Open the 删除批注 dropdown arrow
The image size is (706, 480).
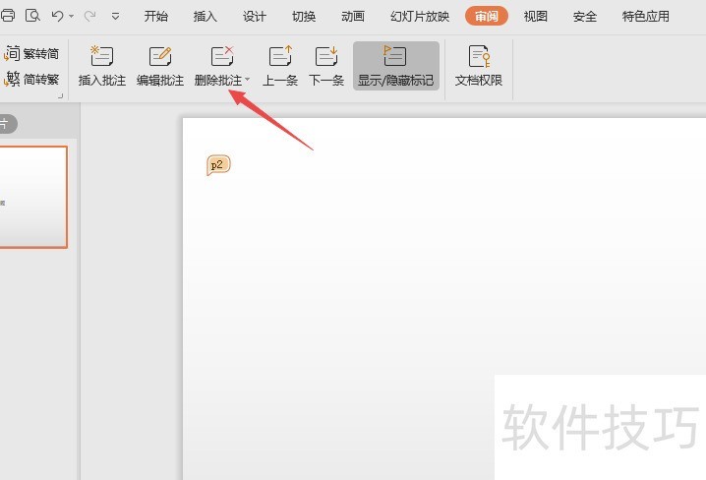click(x=247, y=80)
